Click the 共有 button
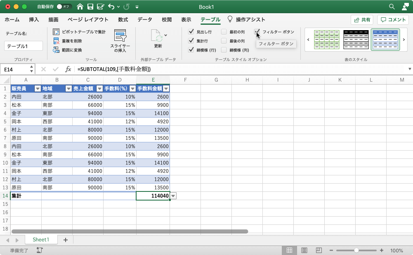Image resolution: width=413 pixels, height=255 pixels. click(362, 19)
